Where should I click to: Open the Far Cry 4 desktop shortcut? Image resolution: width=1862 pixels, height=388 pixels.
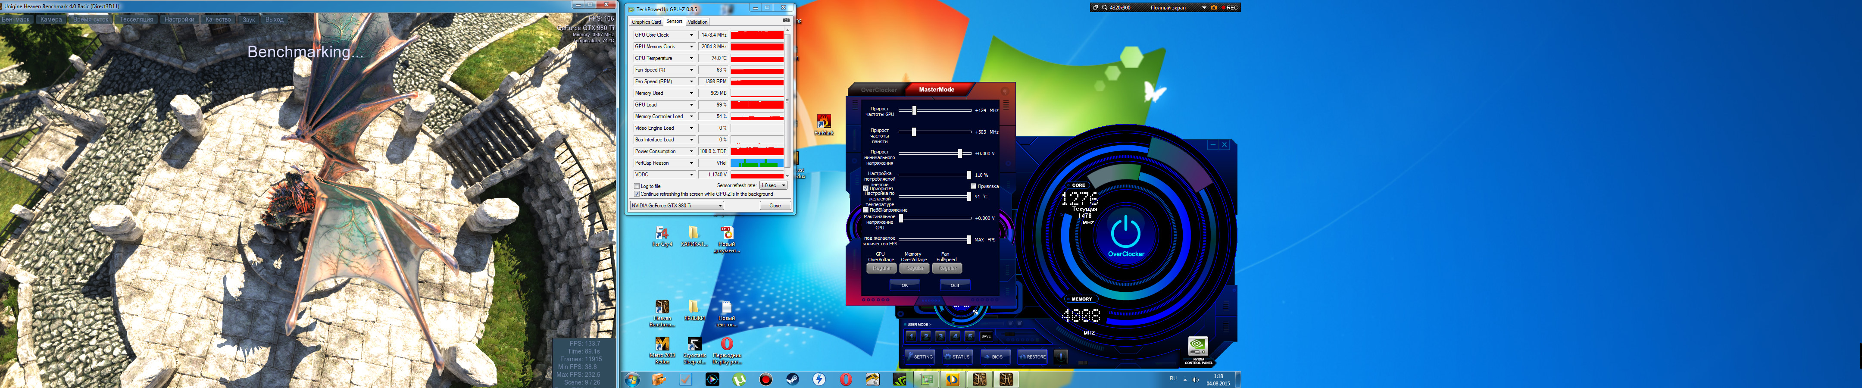[x=662, y=236]
